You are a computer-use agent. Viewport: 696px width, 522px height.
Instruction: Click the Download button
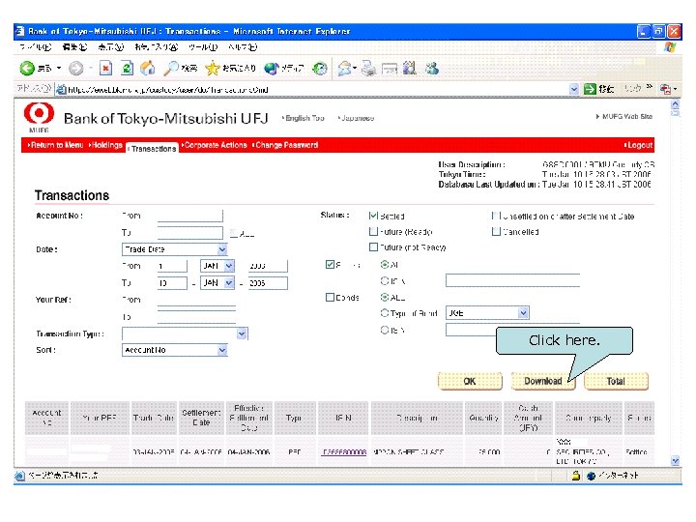click(x=543, y=381)
